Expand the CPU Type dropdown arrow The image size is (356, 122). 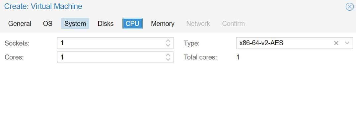coord(347,43)
